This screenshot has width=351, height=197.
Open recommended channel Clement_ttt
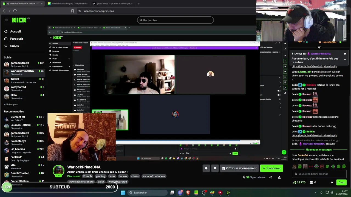(x=24, y=118)
